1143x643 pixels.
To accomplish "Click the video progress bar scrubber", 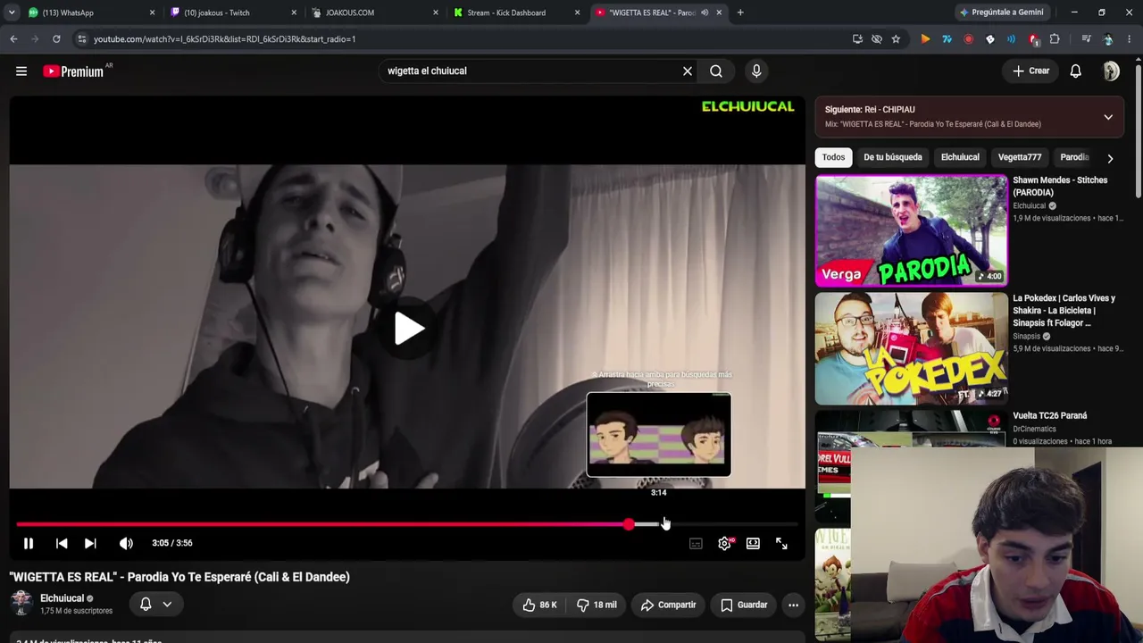I will 630,524.
